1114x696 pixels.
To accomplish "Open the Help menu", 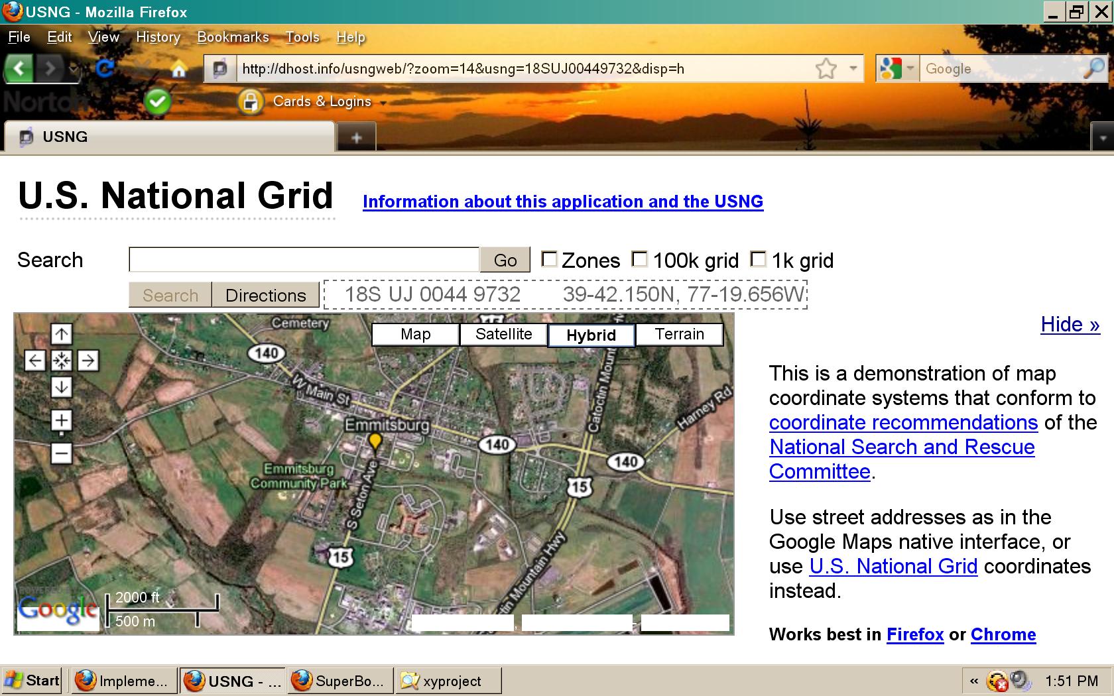I will pyautogui.click(x=351, y=37).
